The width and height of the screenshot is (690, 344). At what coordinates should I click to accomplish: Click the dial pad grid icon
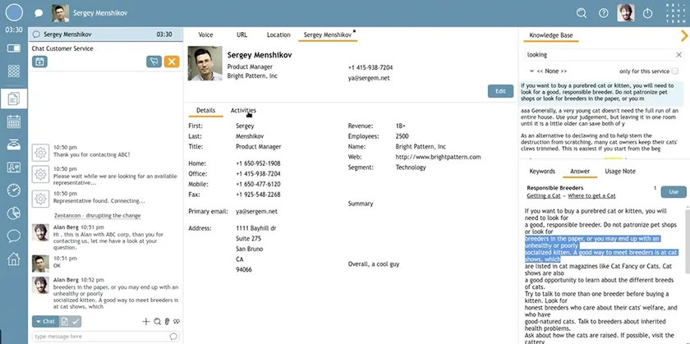(x=13, y=72)
